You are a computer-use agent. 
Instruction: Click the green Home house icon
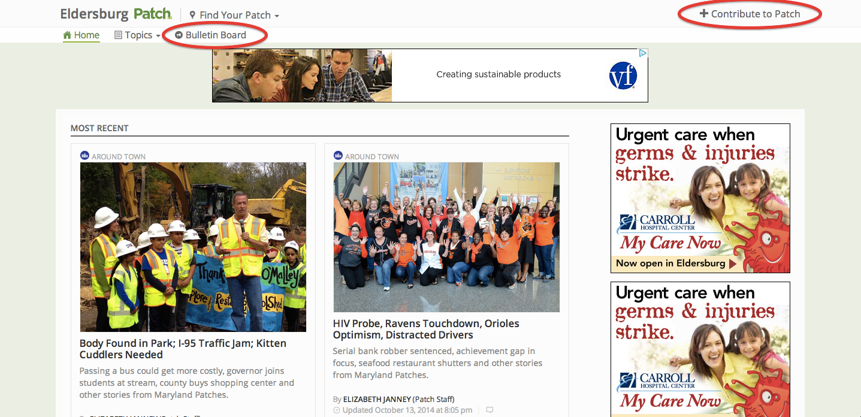tap(67, 35)
